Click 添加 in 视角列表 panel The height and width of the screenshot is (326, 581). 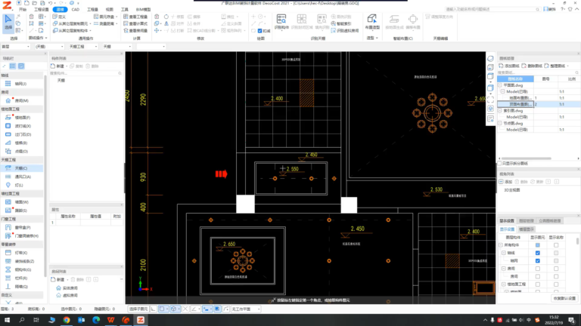(505, 182)
